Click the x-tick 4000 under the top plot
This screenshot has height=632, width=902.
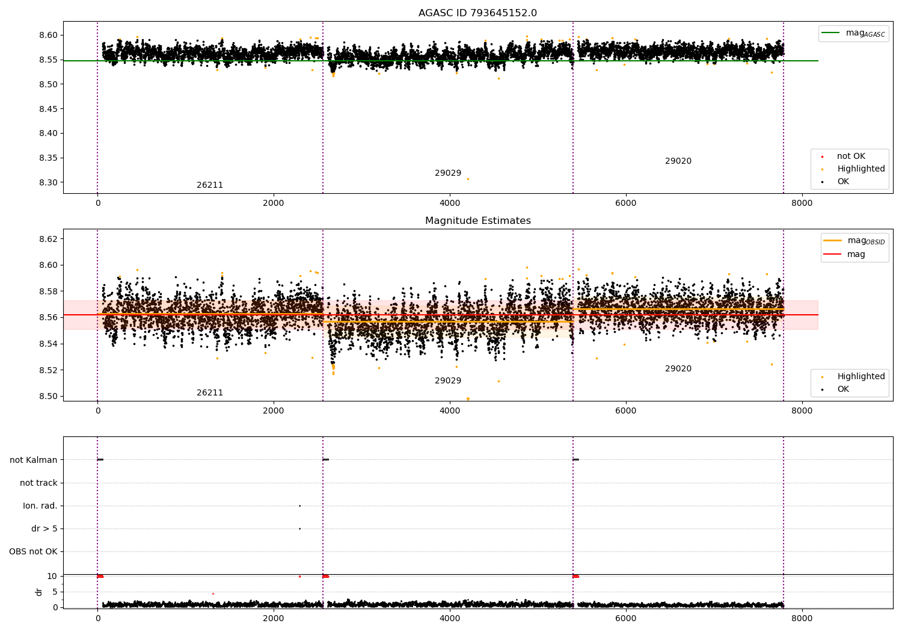click(x=450, y=203)
